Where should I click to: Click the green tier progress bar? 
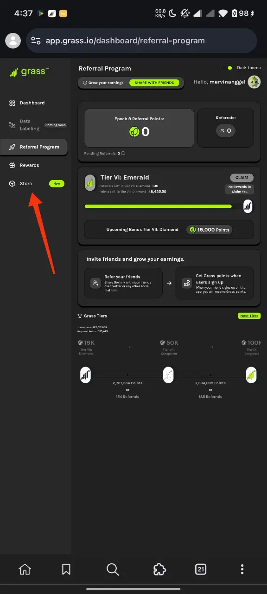[x=158, y=206]
